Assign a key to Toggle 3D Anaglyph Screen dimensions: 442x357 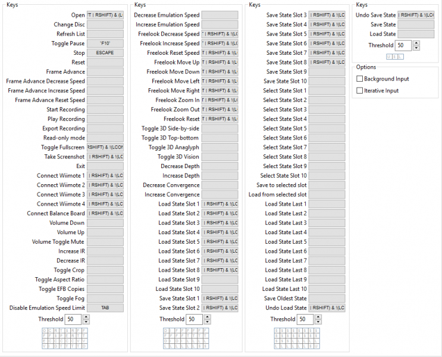(x=220, y=147)
